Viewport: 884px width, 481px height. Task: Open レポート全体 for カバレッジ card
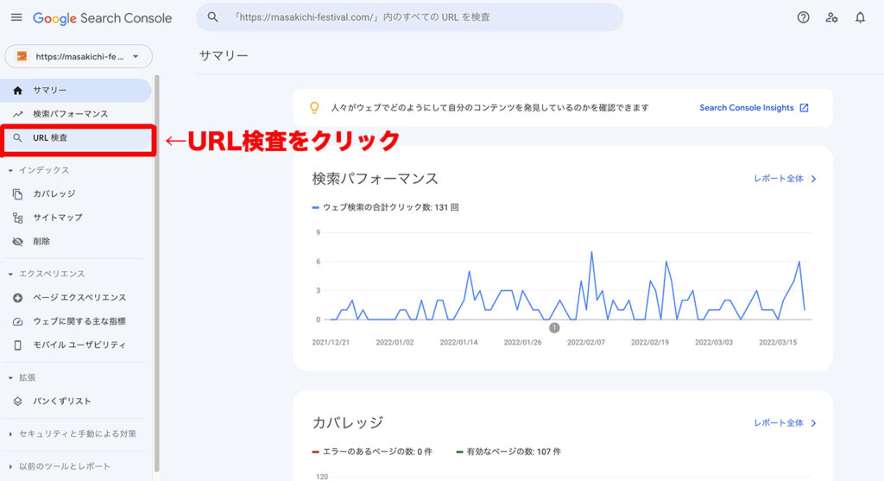[x=779, y=423]
